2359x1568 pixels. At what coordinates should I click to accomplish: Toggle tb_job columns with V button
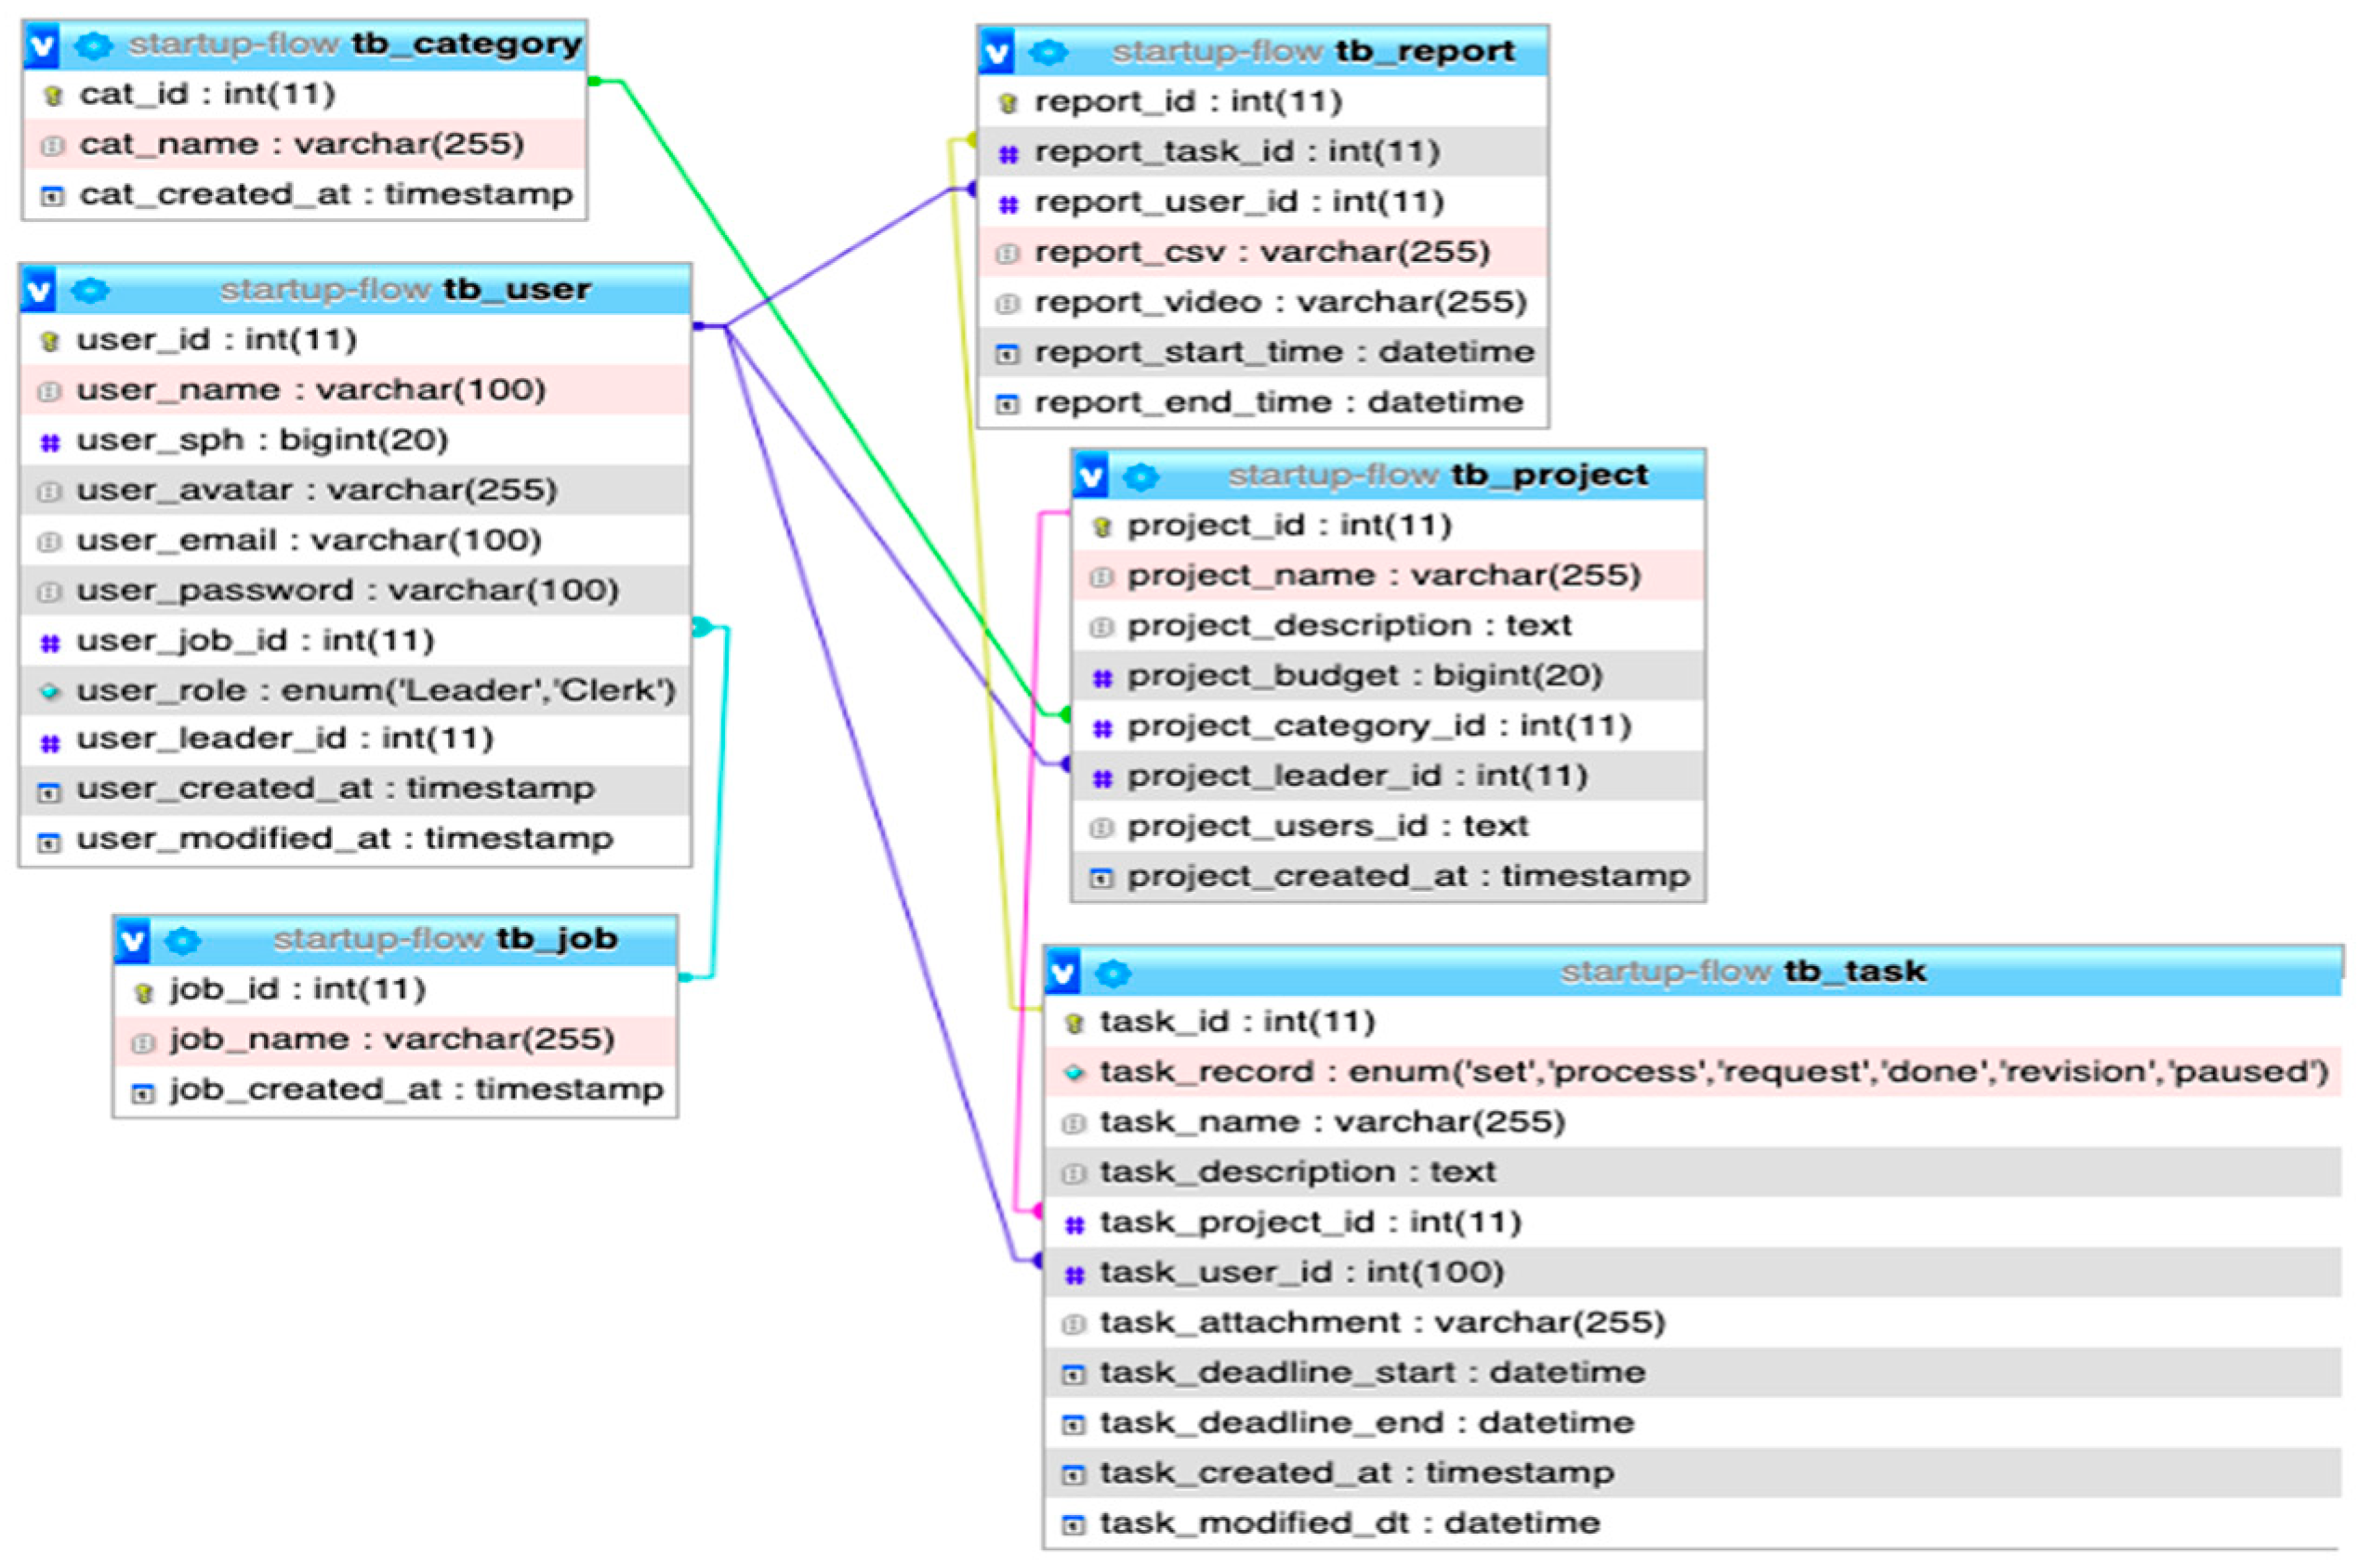tap(132, 941)
